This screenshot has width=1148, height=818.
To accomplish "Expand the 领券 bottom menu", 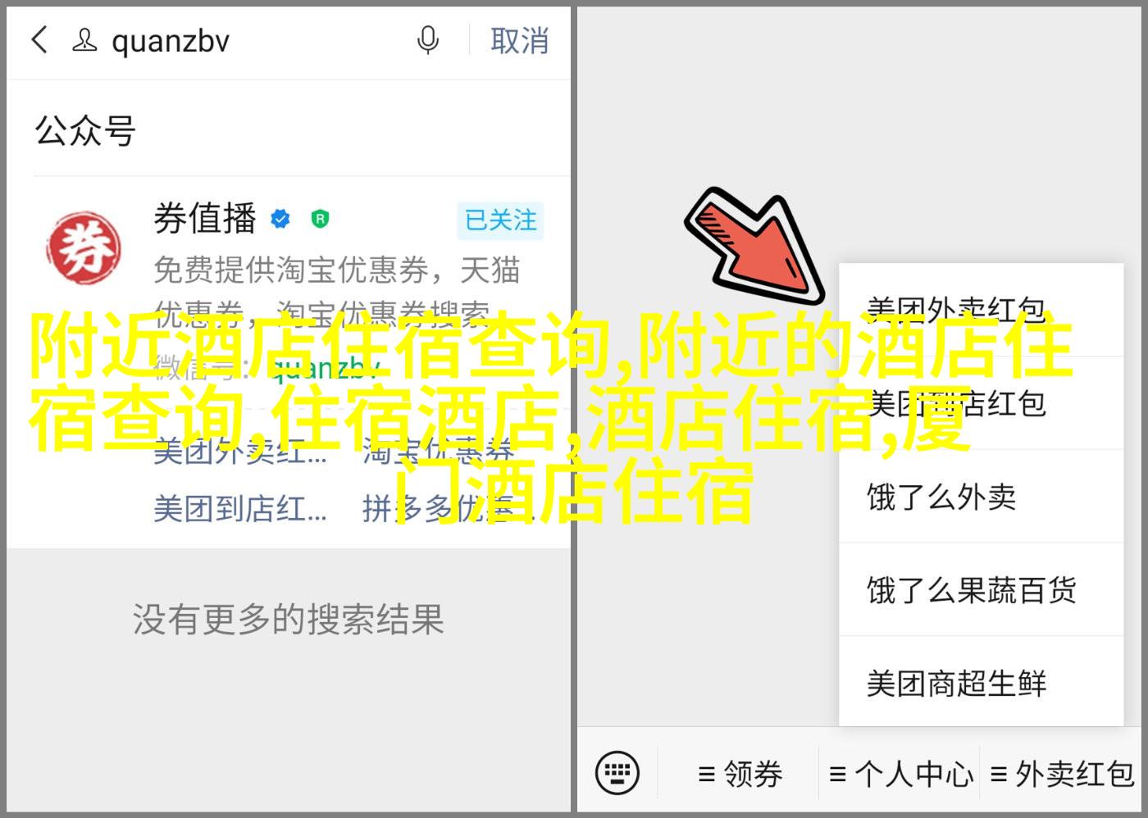I will tap(740, 773).
